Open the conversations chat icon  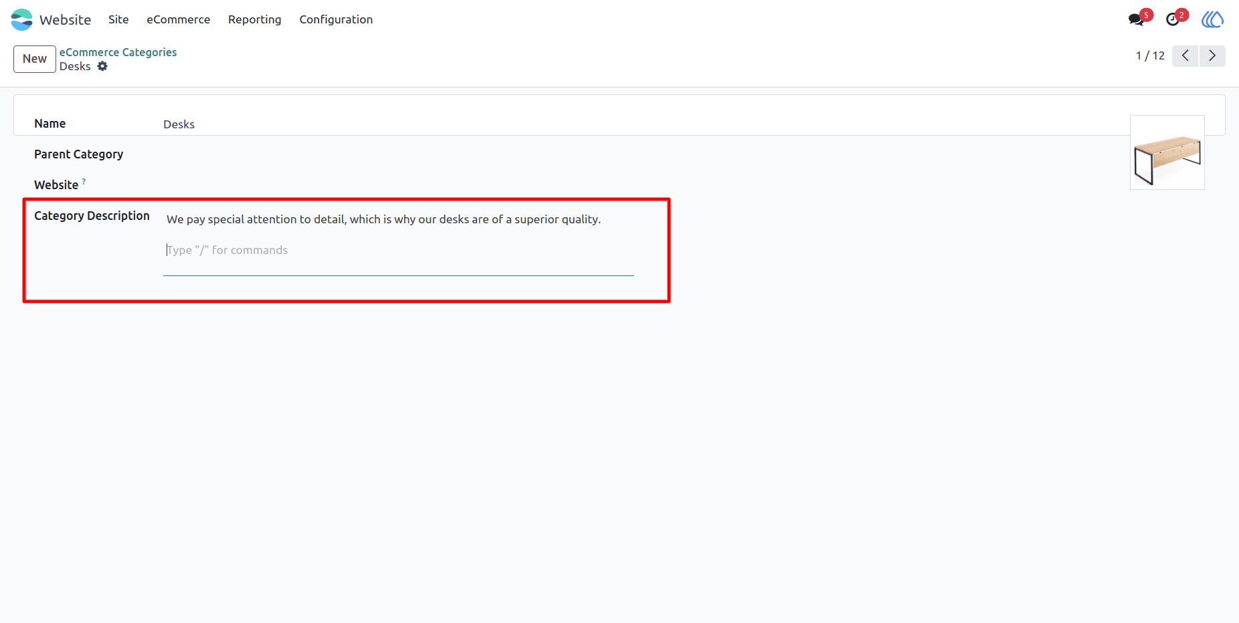pos(1136,19)
